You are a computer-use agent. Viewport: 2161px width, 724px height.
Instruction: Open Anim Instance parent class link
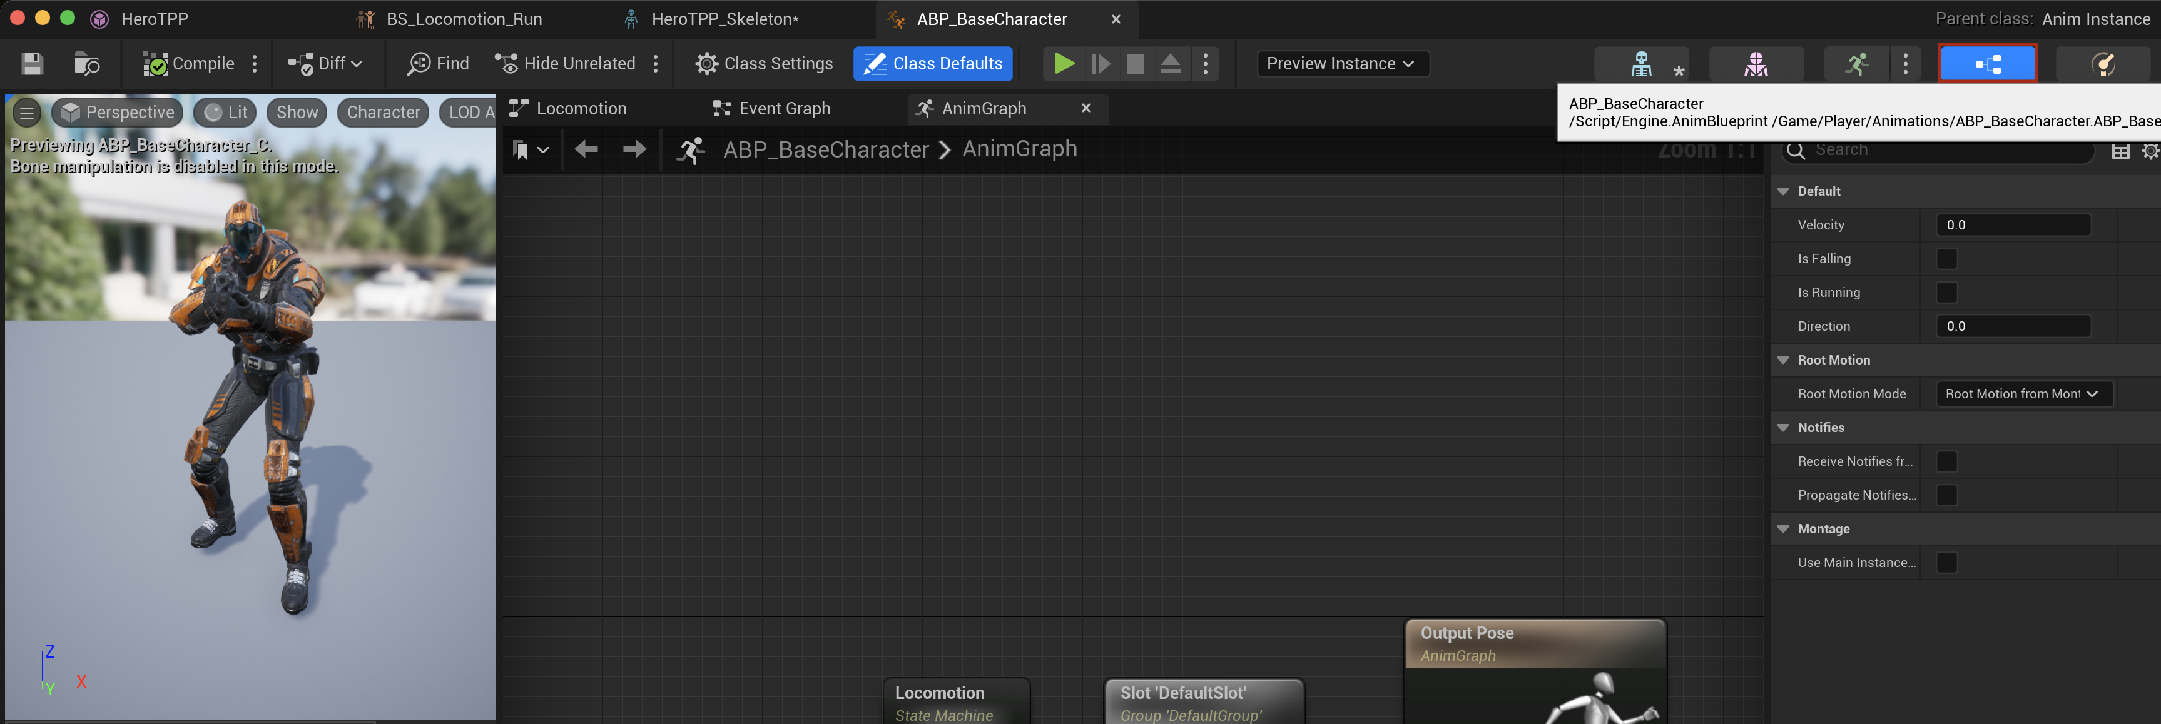2095,19
